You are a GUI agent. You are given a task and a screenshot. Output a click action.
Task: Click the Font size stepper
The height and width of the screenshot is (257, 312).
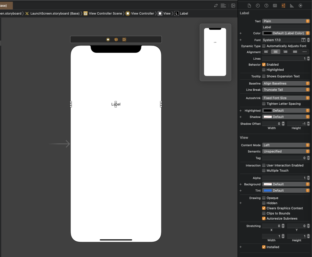click(308, 40)
